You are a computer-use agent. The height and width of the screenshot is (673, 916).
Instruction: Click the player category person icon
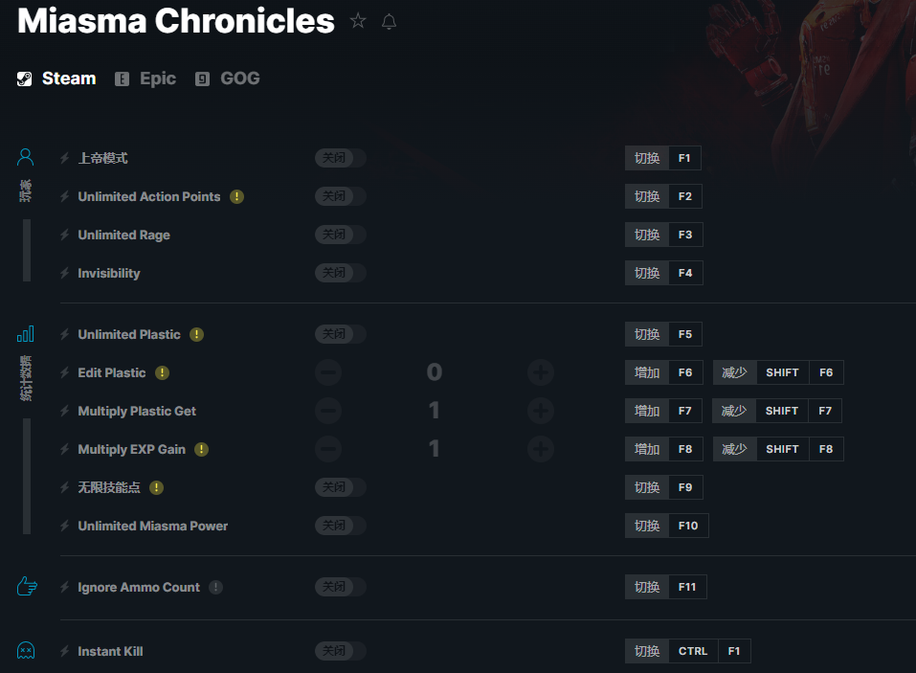(x=26, y=157)
